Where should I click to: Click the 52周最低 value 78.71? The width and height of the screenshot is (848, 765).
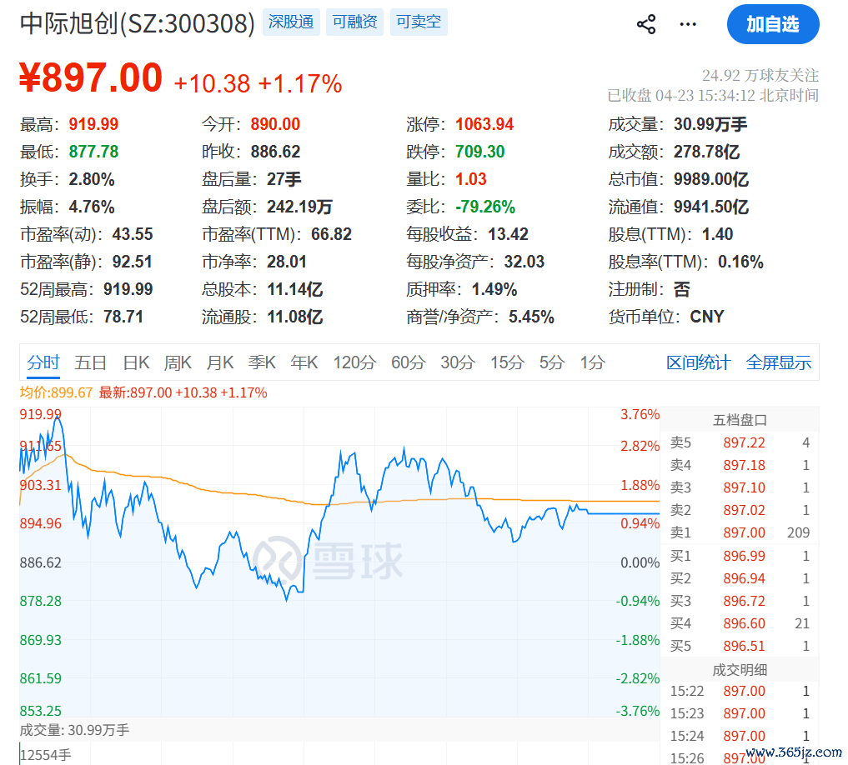123,317
